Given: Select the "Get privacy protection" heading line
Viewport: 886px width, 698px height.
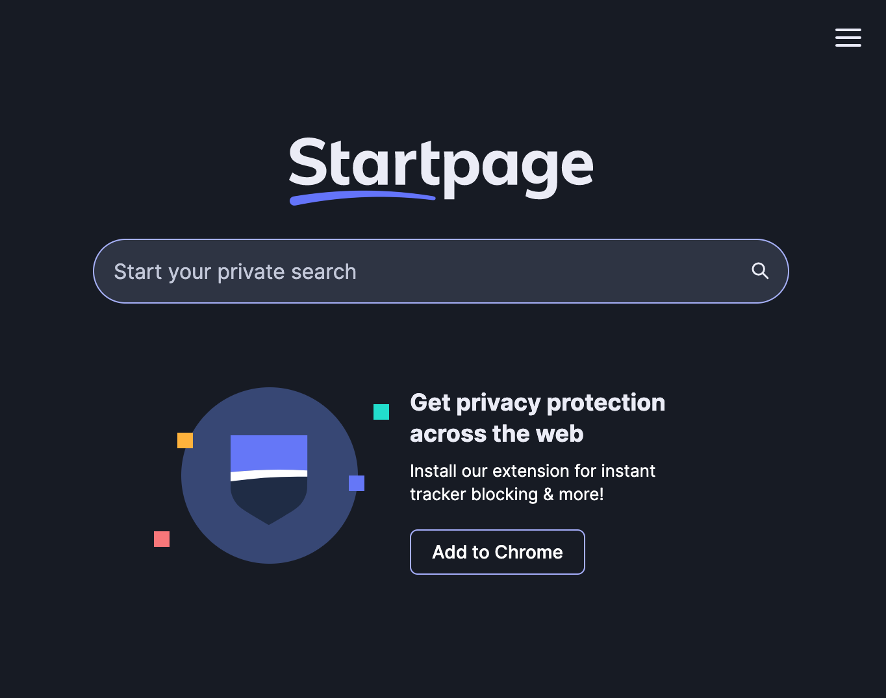Looking at the screenshot, I should [537, 403].
